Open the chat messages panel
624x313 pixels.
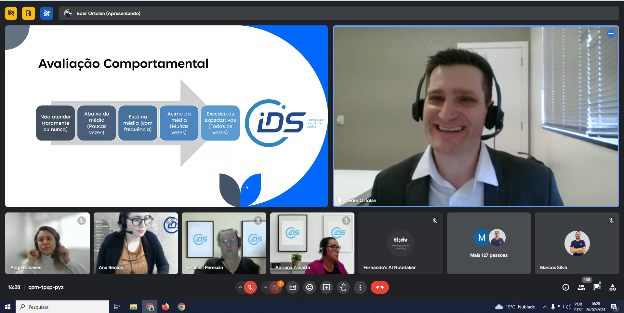597,287
